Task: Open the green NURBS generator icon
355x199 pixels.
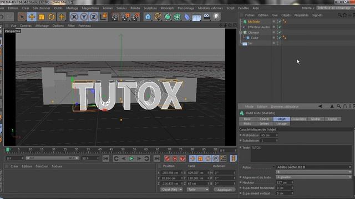Action: tap(168, 17)
